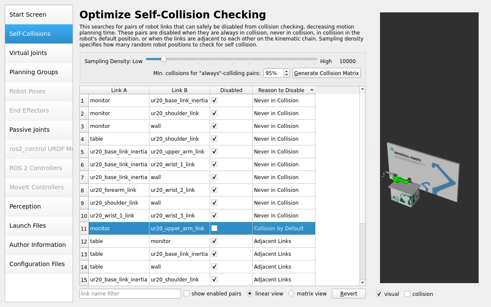Viewport: 491px width, 307px height.
Task: Select 'ur20_wrist_1_link' in Link B, row 6
Action: tap(179, 165)
